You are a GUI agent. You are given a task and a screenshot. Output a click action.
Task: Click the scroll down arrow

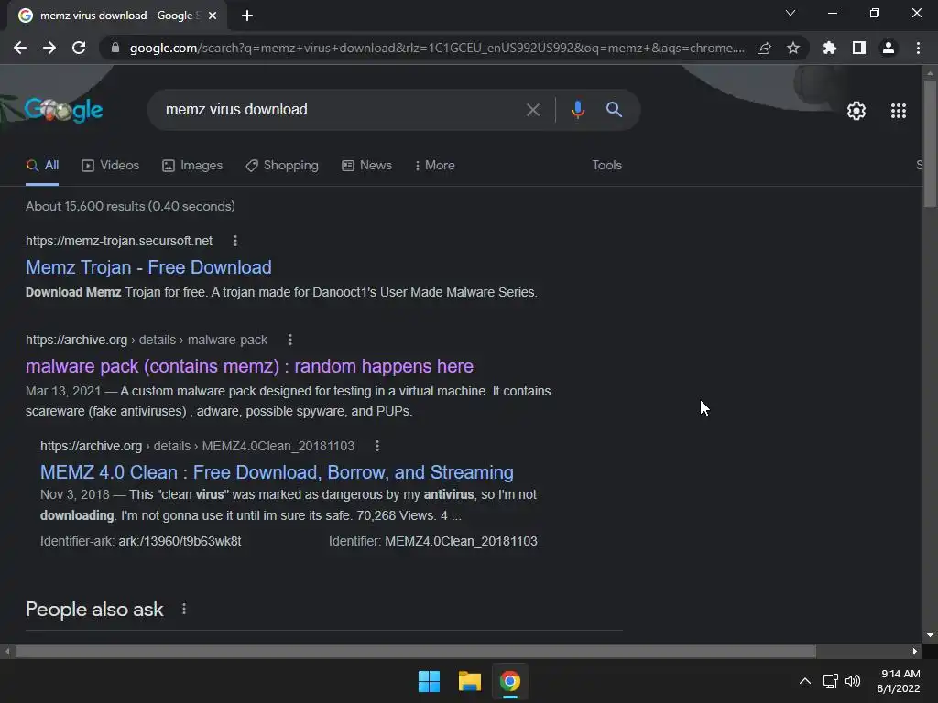click(x=930, y=635)
